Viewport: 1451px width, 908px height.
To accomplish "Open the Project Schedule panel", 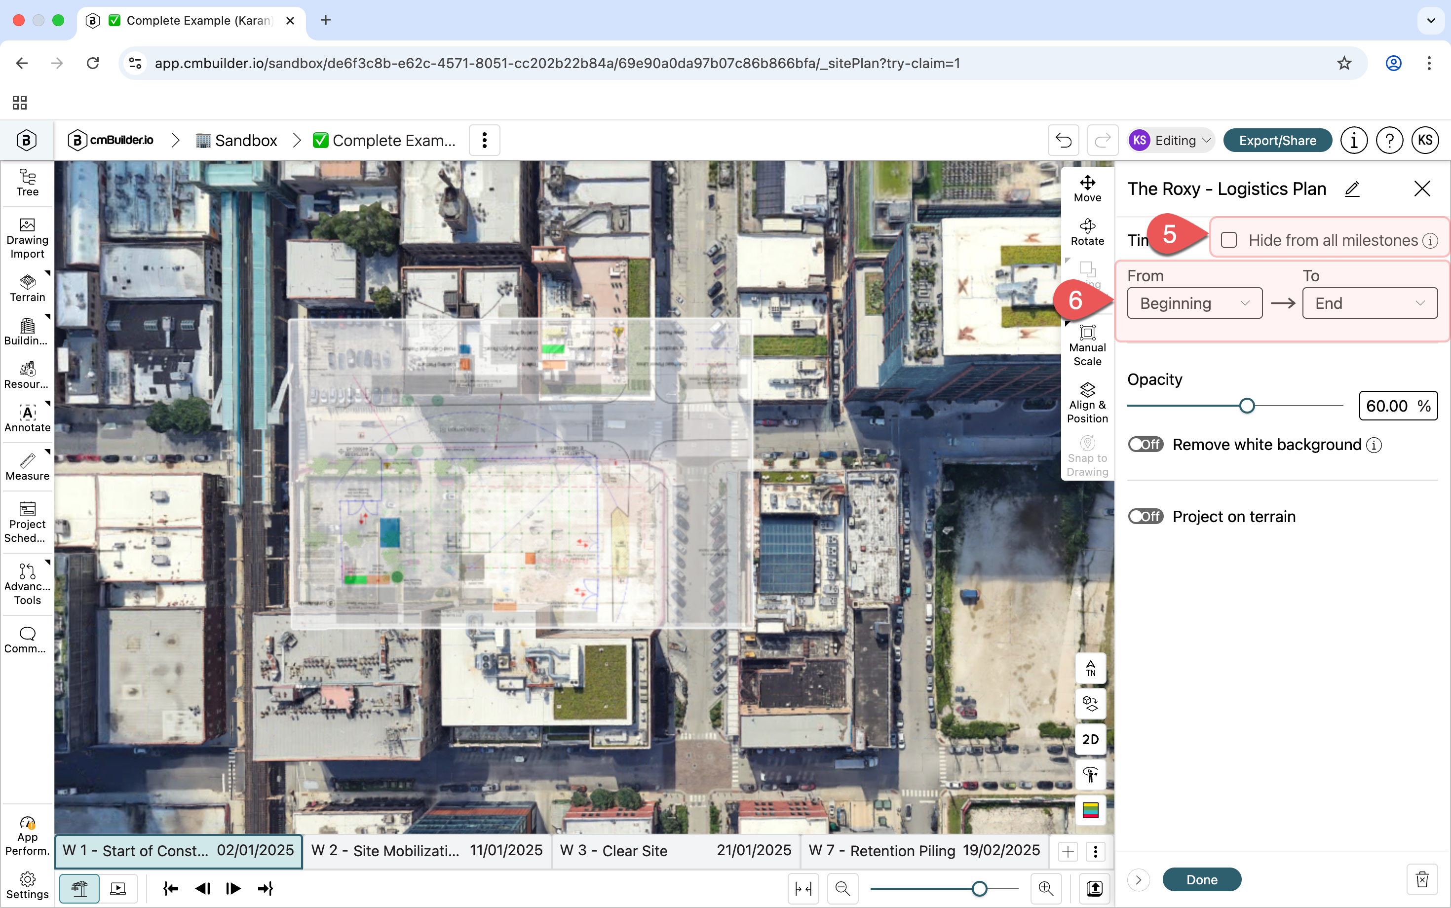I will (27, 523).
